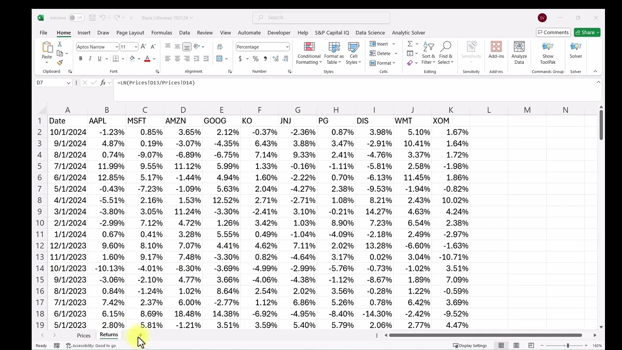
Task: Increase font size with the larger A icon
Action: (143, 47)
